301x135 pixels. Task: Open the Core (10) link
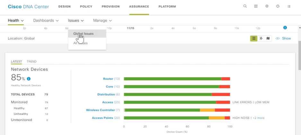(x=113, y=87)
